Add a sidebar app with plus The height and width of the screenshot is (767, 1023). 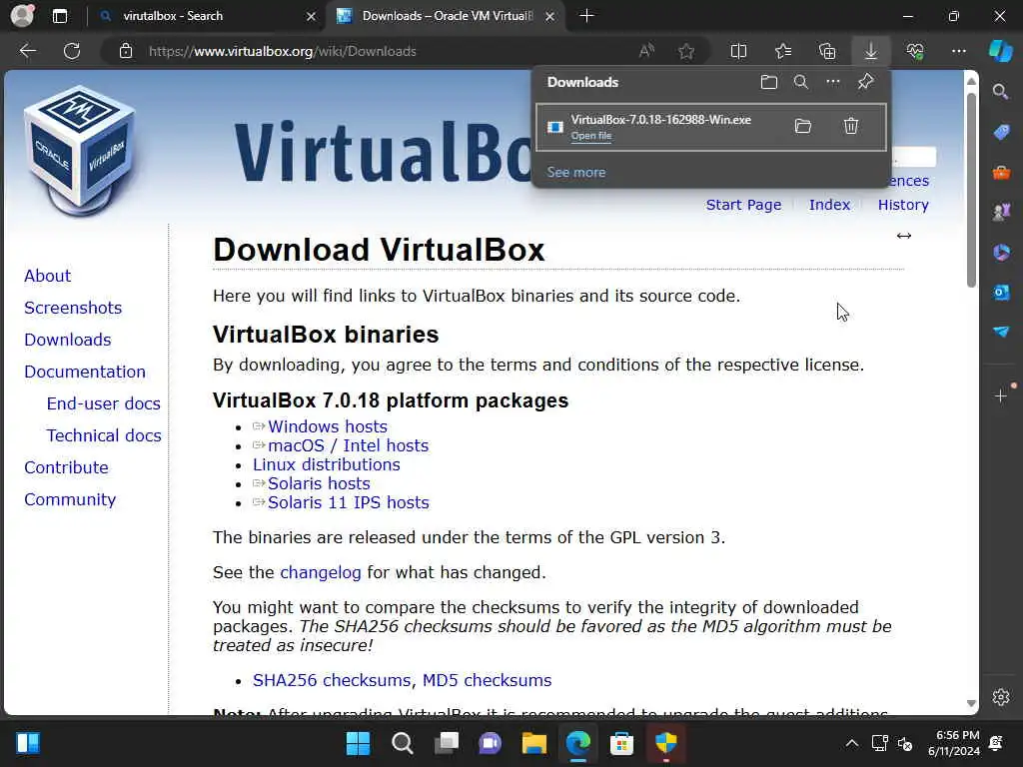(1001, 395)
